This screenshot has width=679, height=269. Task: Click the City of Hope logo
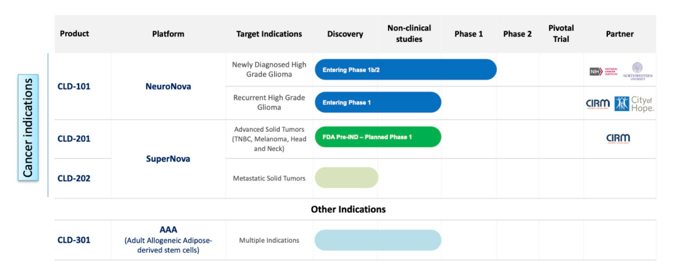[x=634, y=103]
